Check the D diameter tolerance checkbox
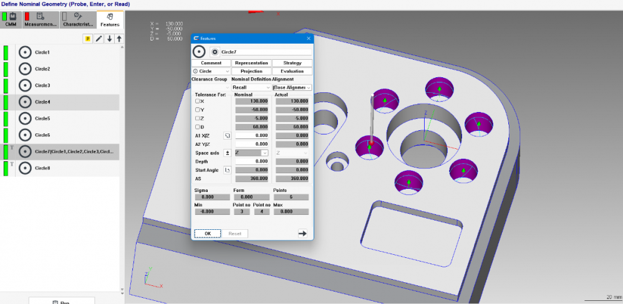The image size is (623, 304). 198,127
